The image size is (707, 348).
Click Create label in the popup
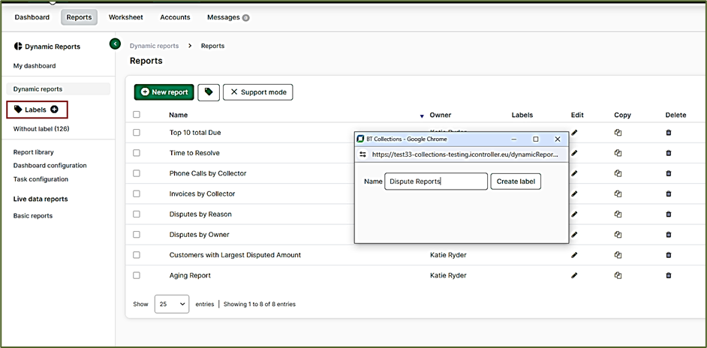click(x=516, y=181)
